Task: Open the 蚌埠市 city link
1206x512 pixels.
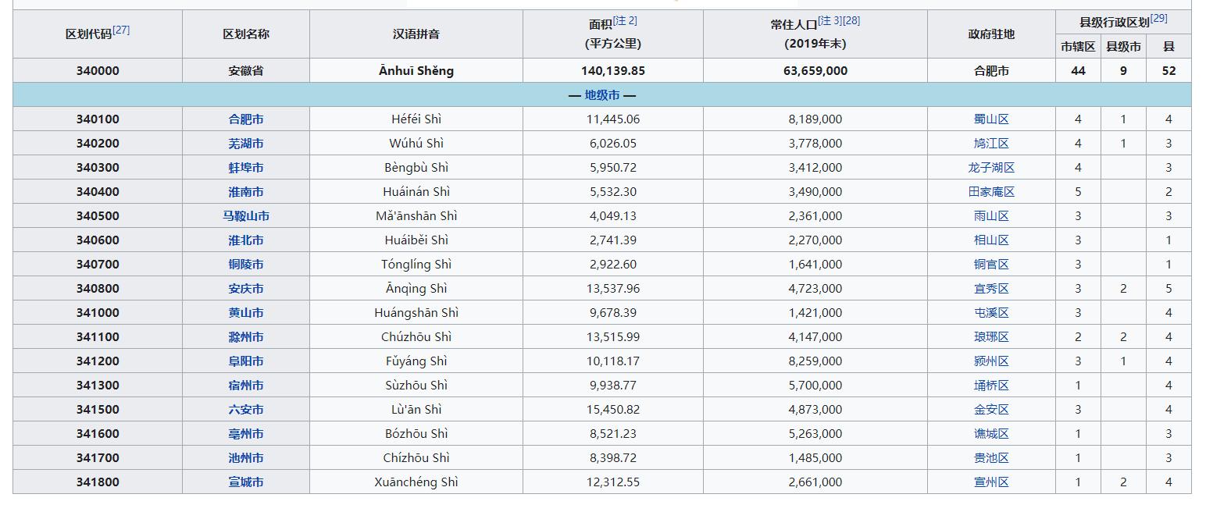Action: click(245, 167)
